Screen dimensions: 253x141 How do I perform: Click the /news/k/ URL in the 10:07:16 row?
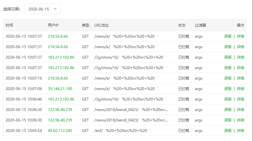[126, 78]
